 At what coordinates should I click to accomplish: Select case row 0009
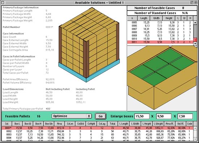click(x=160, y=35)
